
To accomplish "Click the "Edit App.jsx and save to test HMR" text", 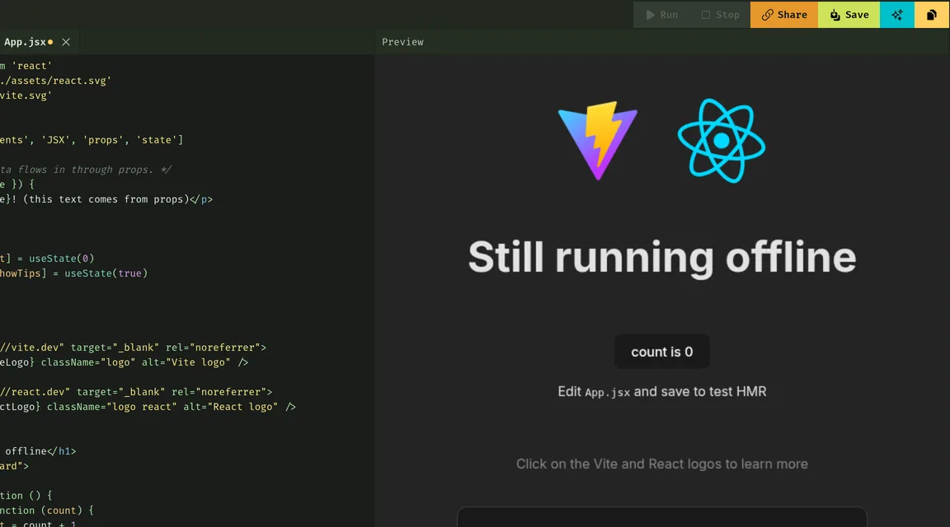I will tap(661, 391).
